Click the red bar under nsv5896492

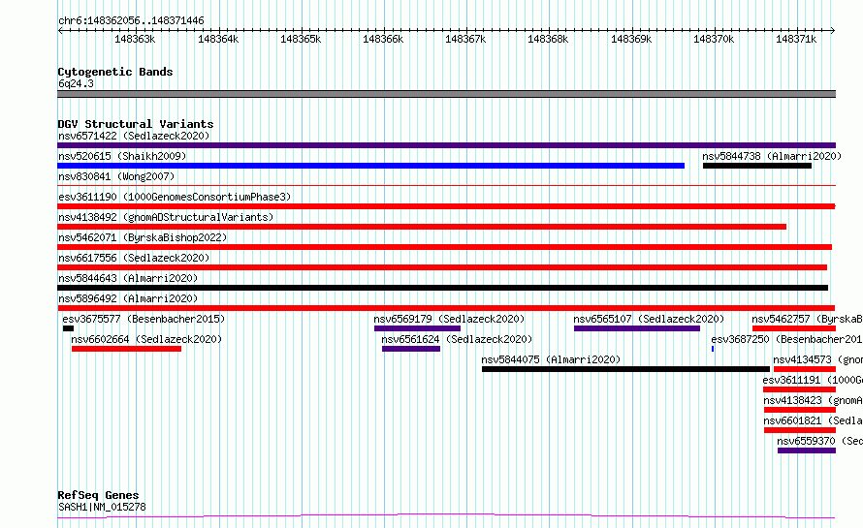pos(446,308)
